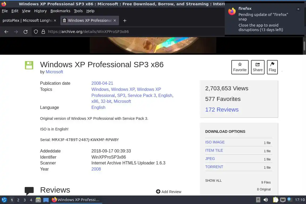Click the English language link
Viewport: 306px width, 204px height.
[x=98, y=107]
